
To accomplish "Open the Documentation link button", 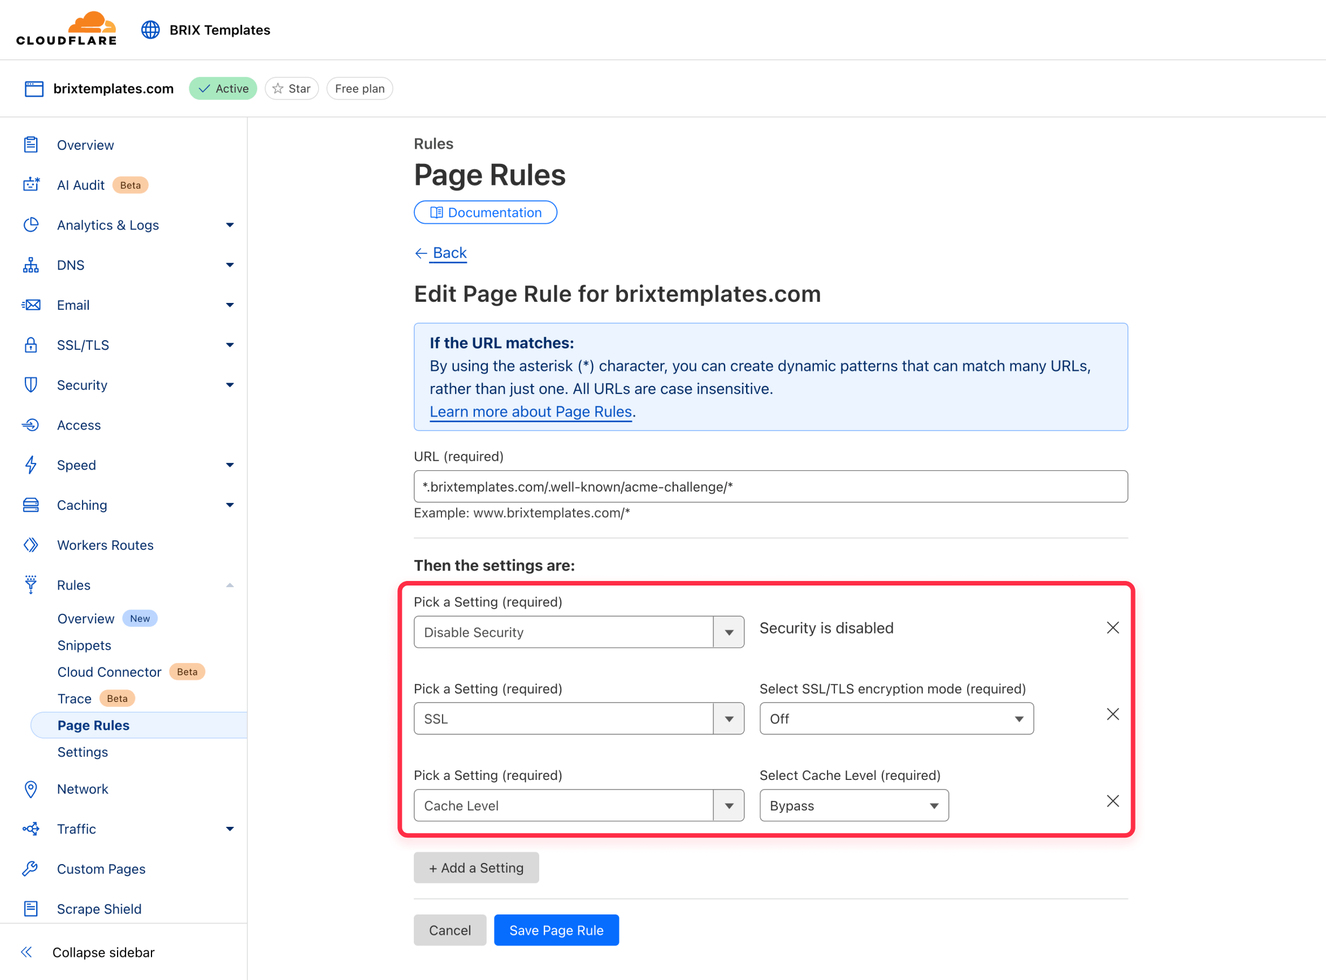I will pos(486,213).
